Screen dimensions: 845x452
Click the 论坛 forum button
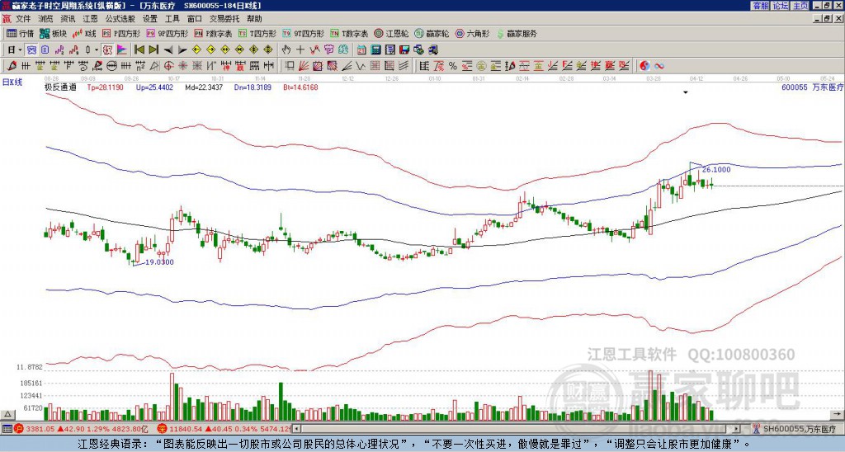pyautogui.click(x=780, y=6)
